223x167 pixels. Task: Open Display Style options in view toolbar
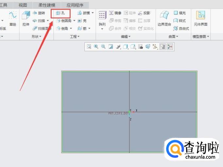(126, 47)
